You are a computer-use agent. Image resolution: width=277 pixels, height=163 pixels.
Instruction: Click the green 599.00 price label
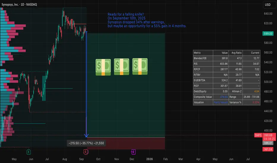[268, 33]
